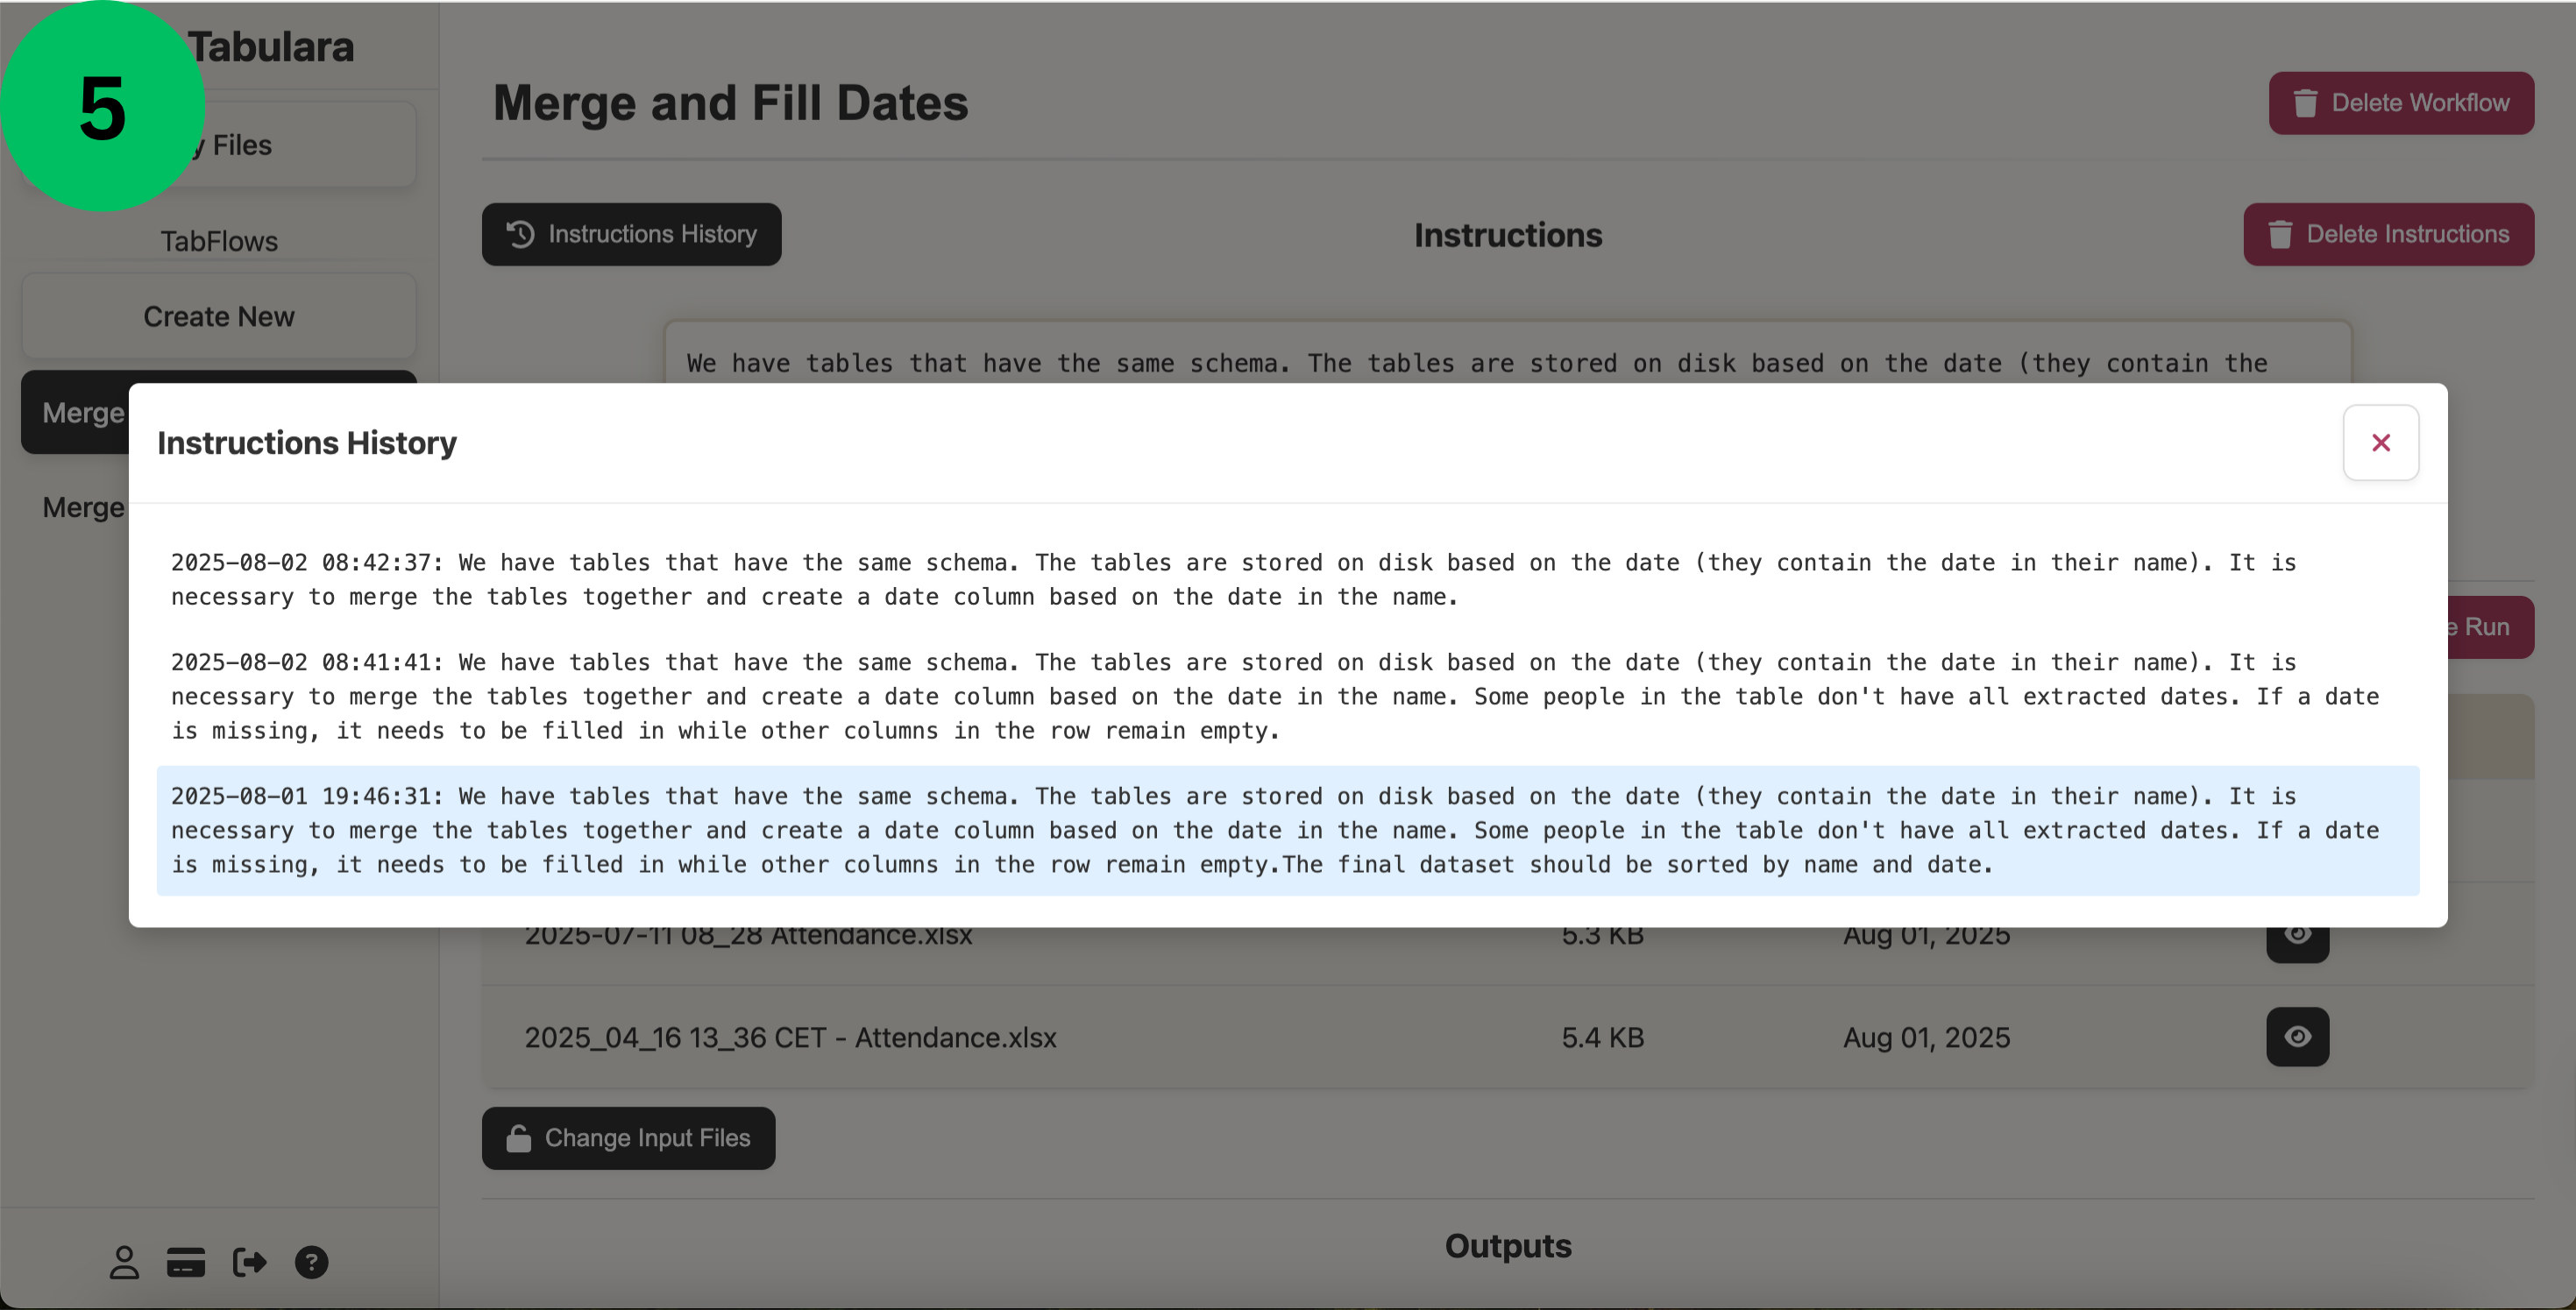Open the Create New TabFlow
Screen dimensions: 2576x1310
tap(219, 316)
